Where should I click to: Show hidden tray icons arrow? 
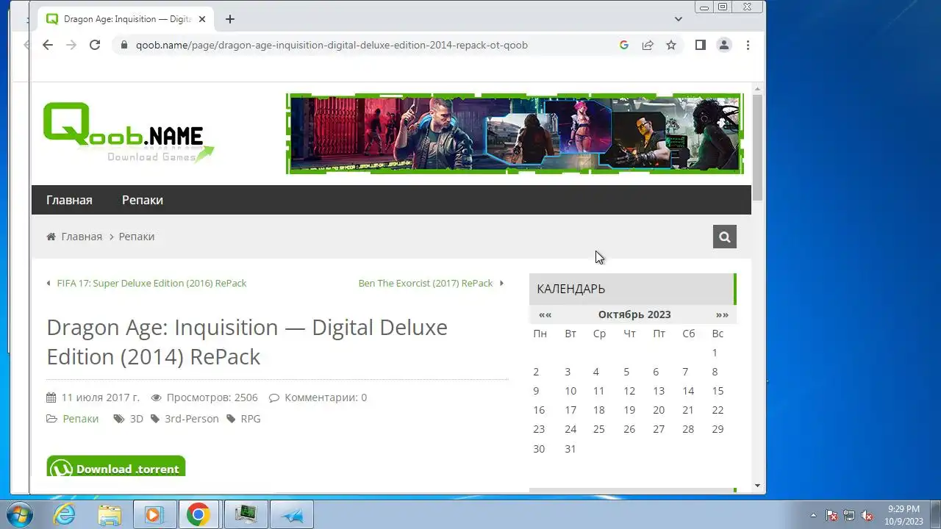point(813,516)
